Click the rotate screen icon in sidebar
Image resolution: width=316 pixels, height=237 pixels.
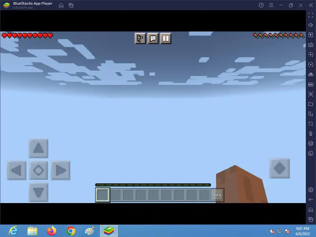tap(311, 124)
